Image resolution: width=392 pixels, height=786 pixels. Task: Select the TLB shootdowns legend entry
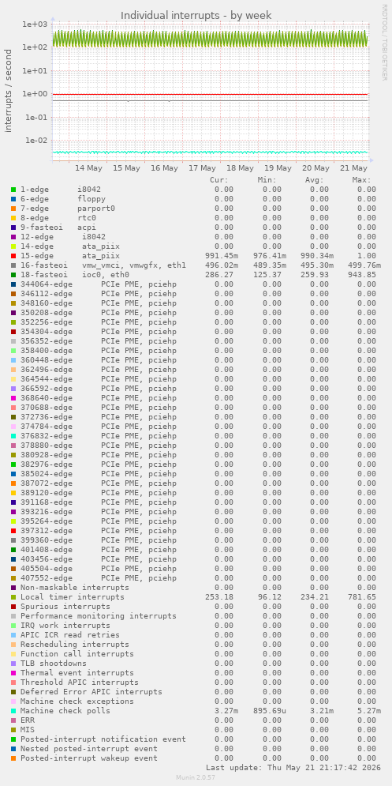55,664
